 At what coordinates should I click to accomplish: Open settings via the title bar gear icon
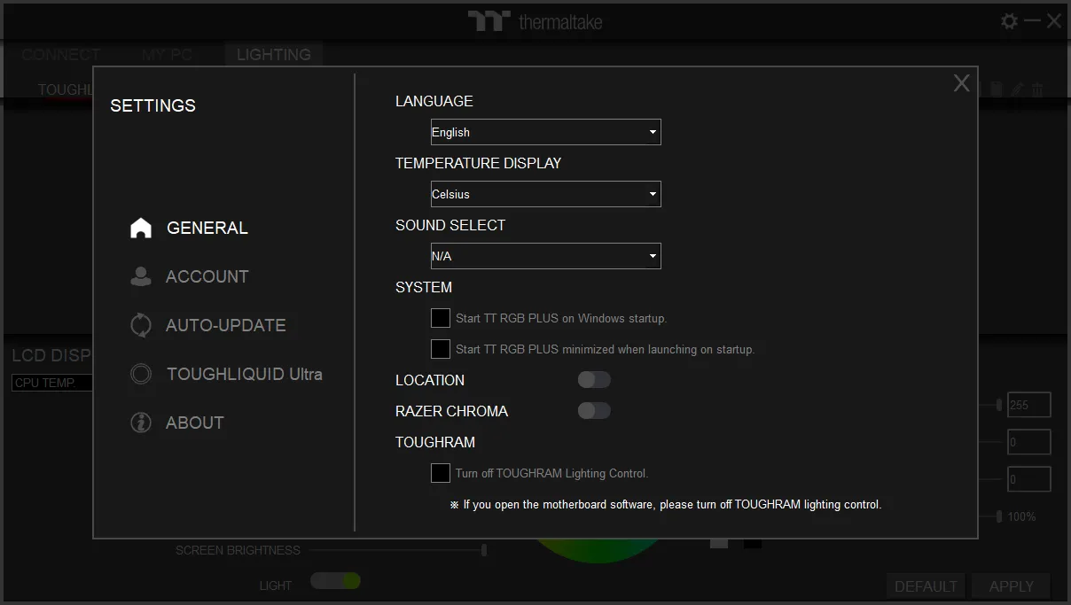[x=1009, y=21]
